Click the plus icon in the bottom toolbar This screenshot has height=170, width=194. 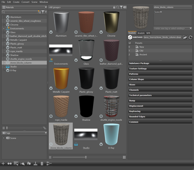3,164
